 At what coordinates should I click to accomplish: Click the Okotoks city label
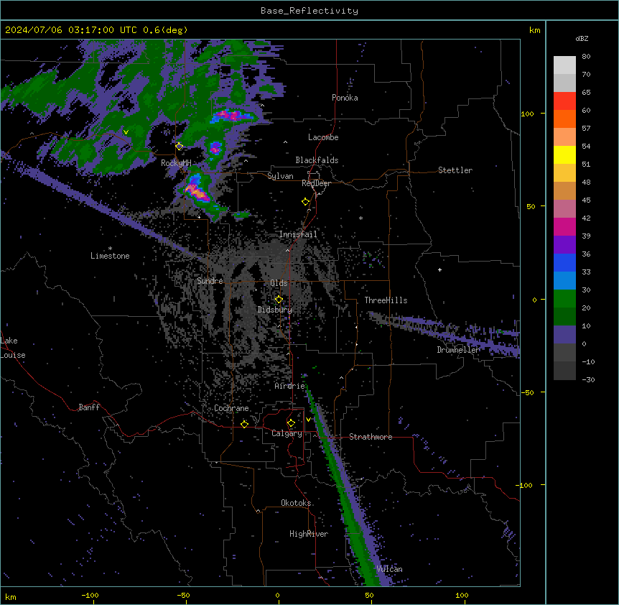click(296, 503)
